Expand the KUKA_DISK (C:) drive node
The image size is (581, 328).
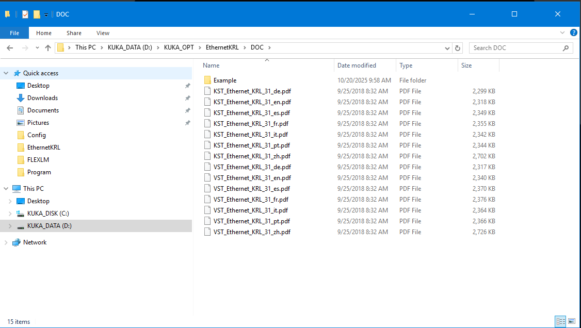click(10, 213)
